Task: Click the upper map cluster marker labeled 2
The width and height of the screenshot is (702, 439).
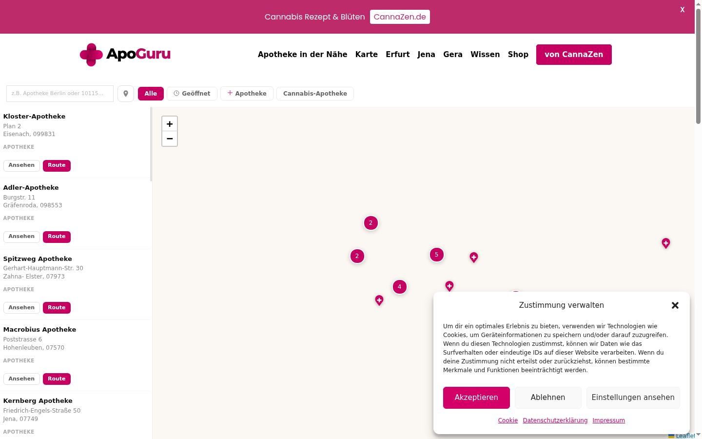Action: [x=371, y=223]
